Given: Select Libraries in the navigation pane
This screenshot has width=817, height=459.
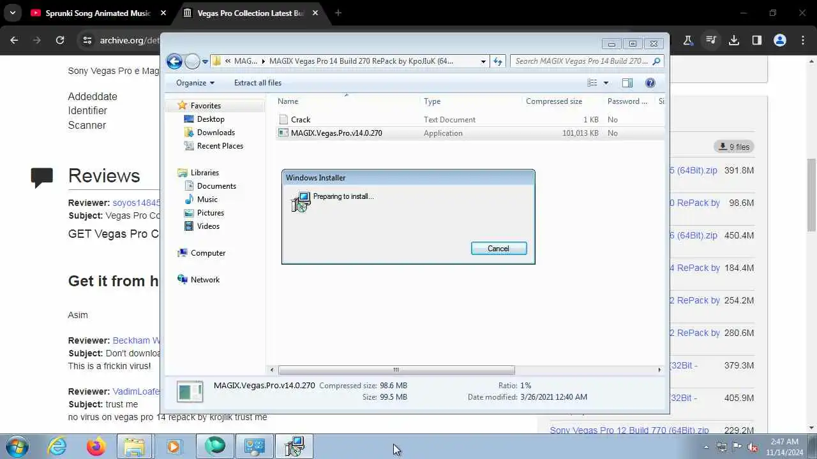Looking at the screenshot, I should pyautogui.click(x=204, y=173).
